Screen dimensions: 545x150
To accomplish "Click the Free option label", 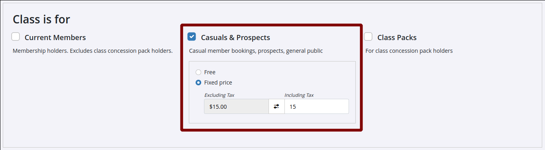I will click(x=210, y=72).
